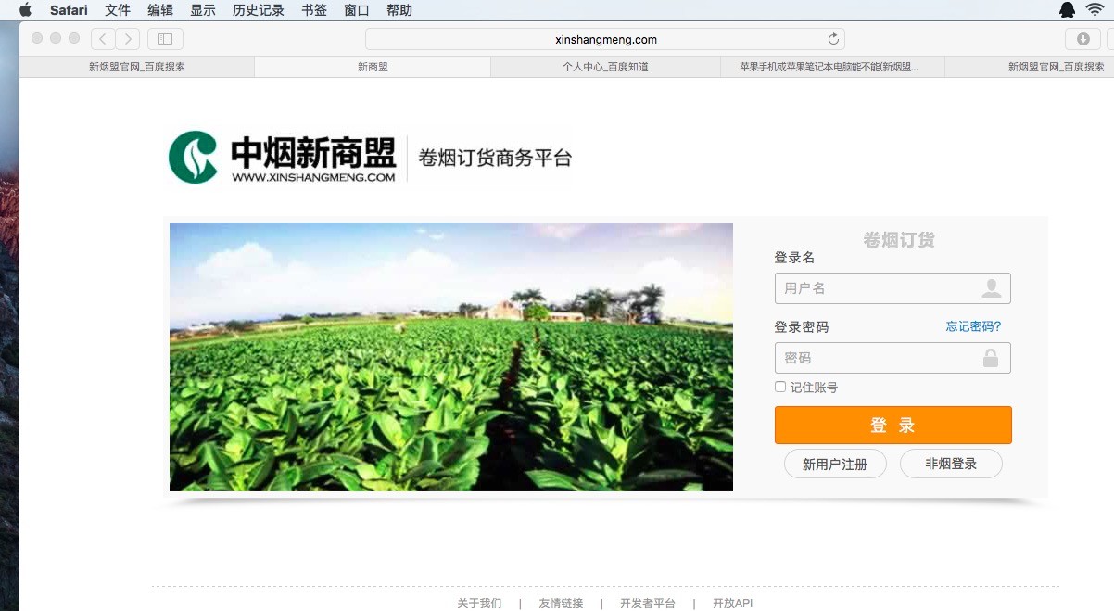This screenshot has width=1114, height=611.
Task: Click the 卷烟订货 heading text
Action: point(899,240)
